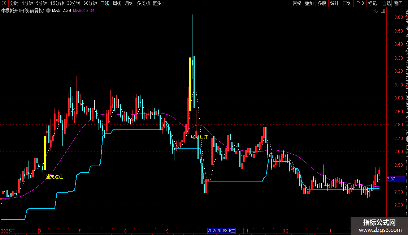This screenshot has width=408, height=235.
Task: Click the 返回 back button
Action: [x=398, y=3]
